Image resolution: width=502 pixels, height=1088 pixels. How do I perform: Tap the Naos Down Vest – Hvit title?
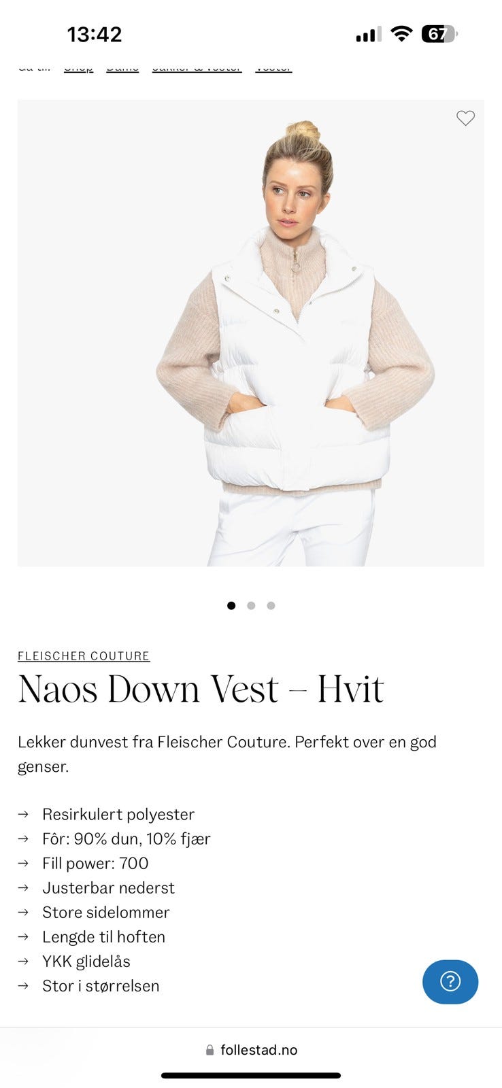point(201,689)
